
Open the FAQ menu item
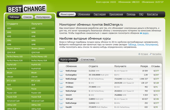pyautogui.click(x=141, y=14)
